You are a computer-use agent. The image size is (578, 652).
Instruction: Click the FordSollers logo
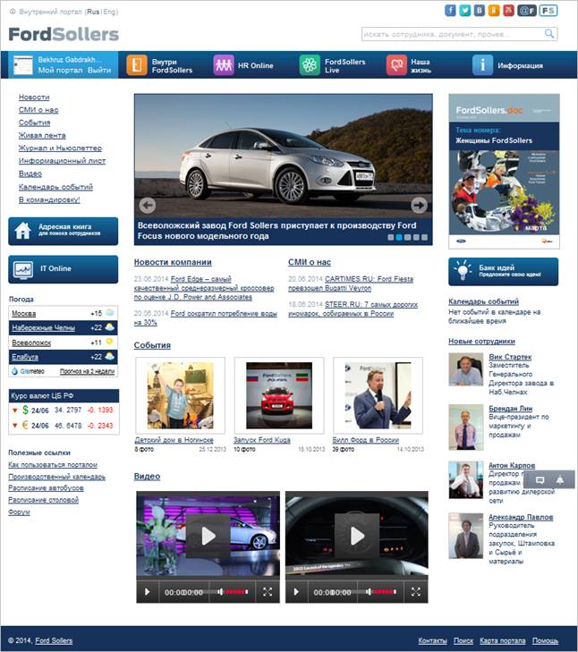[x=64, y=34]
